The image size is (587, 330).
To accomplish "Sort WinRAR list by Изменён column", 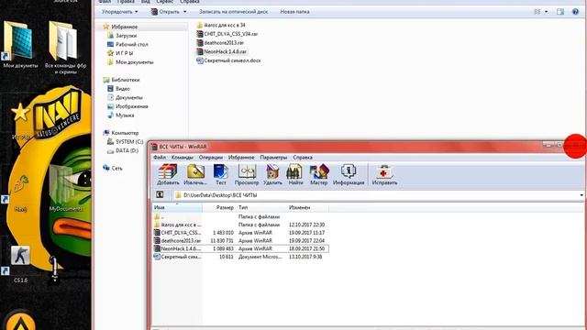I will coord(308,207).
